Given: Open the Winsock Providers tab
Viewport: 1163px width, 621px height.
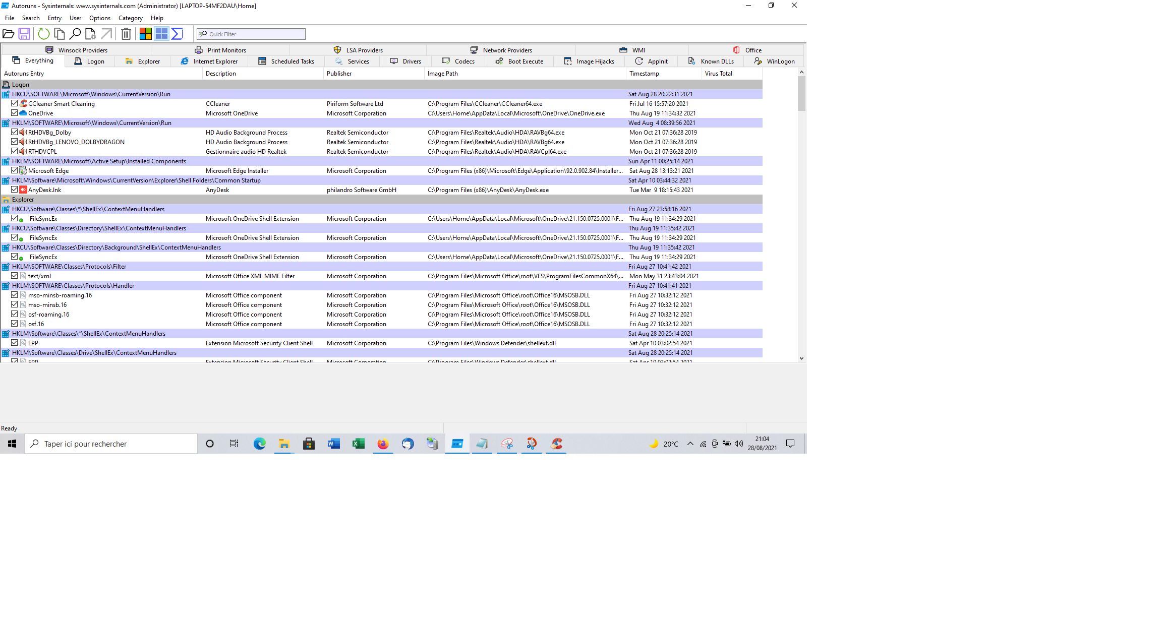Looking at the screenshot, I should coord(77,50).
